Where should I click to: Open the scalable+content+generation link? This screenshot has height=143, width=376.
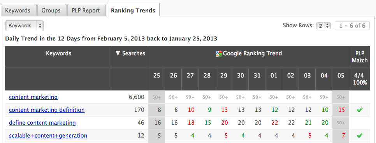(48, 136)
